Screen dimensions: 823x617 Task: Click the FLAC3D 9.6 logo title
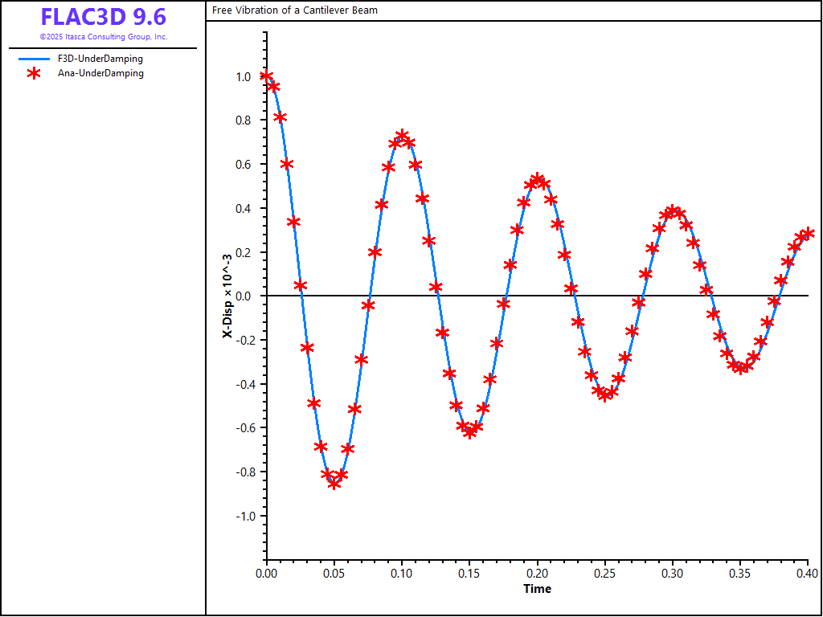point(103,17)
